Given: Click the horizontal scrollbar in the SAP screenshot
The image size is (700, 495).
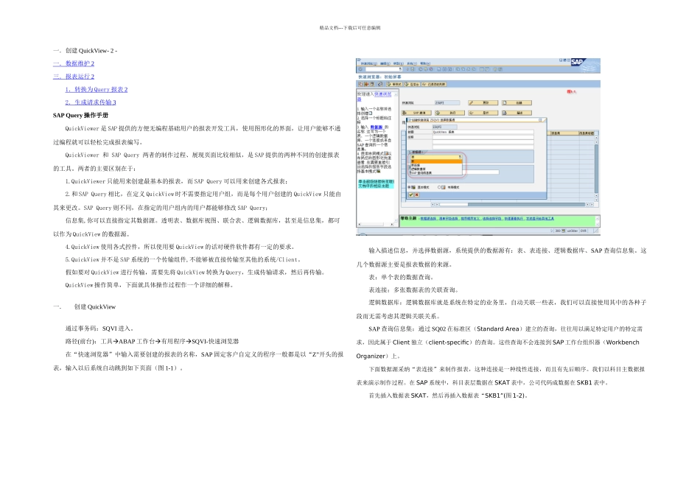Looking at the screenshot, I should pyautogui.click(x=513, y=205).
